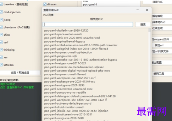The image size is (172, 121).
Task: Select poc-yaml-spark-webui-unauth
Action: pyautogui.click(x=63, y=34)
